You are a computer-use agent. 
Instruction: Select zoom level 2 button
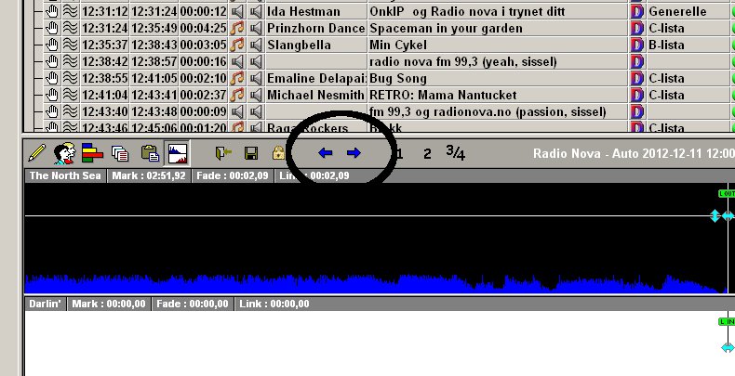click(x=427, y=154)
